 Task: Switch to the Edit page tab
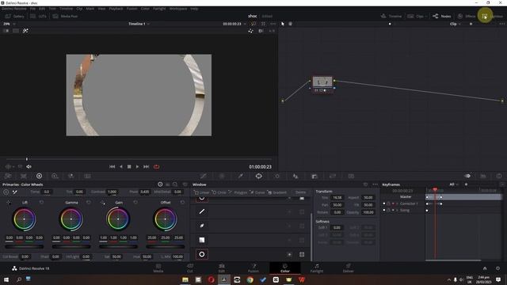222,268
